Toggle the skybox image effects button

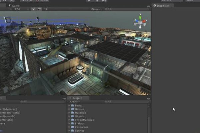(x=39, y=9)
